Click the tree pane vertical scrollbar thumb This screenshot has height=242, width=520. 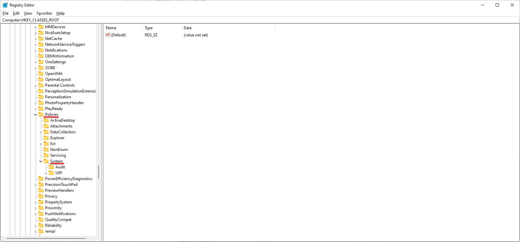tap(99, 172)
